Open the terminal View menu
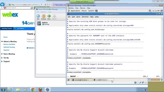 coord(78,17)
